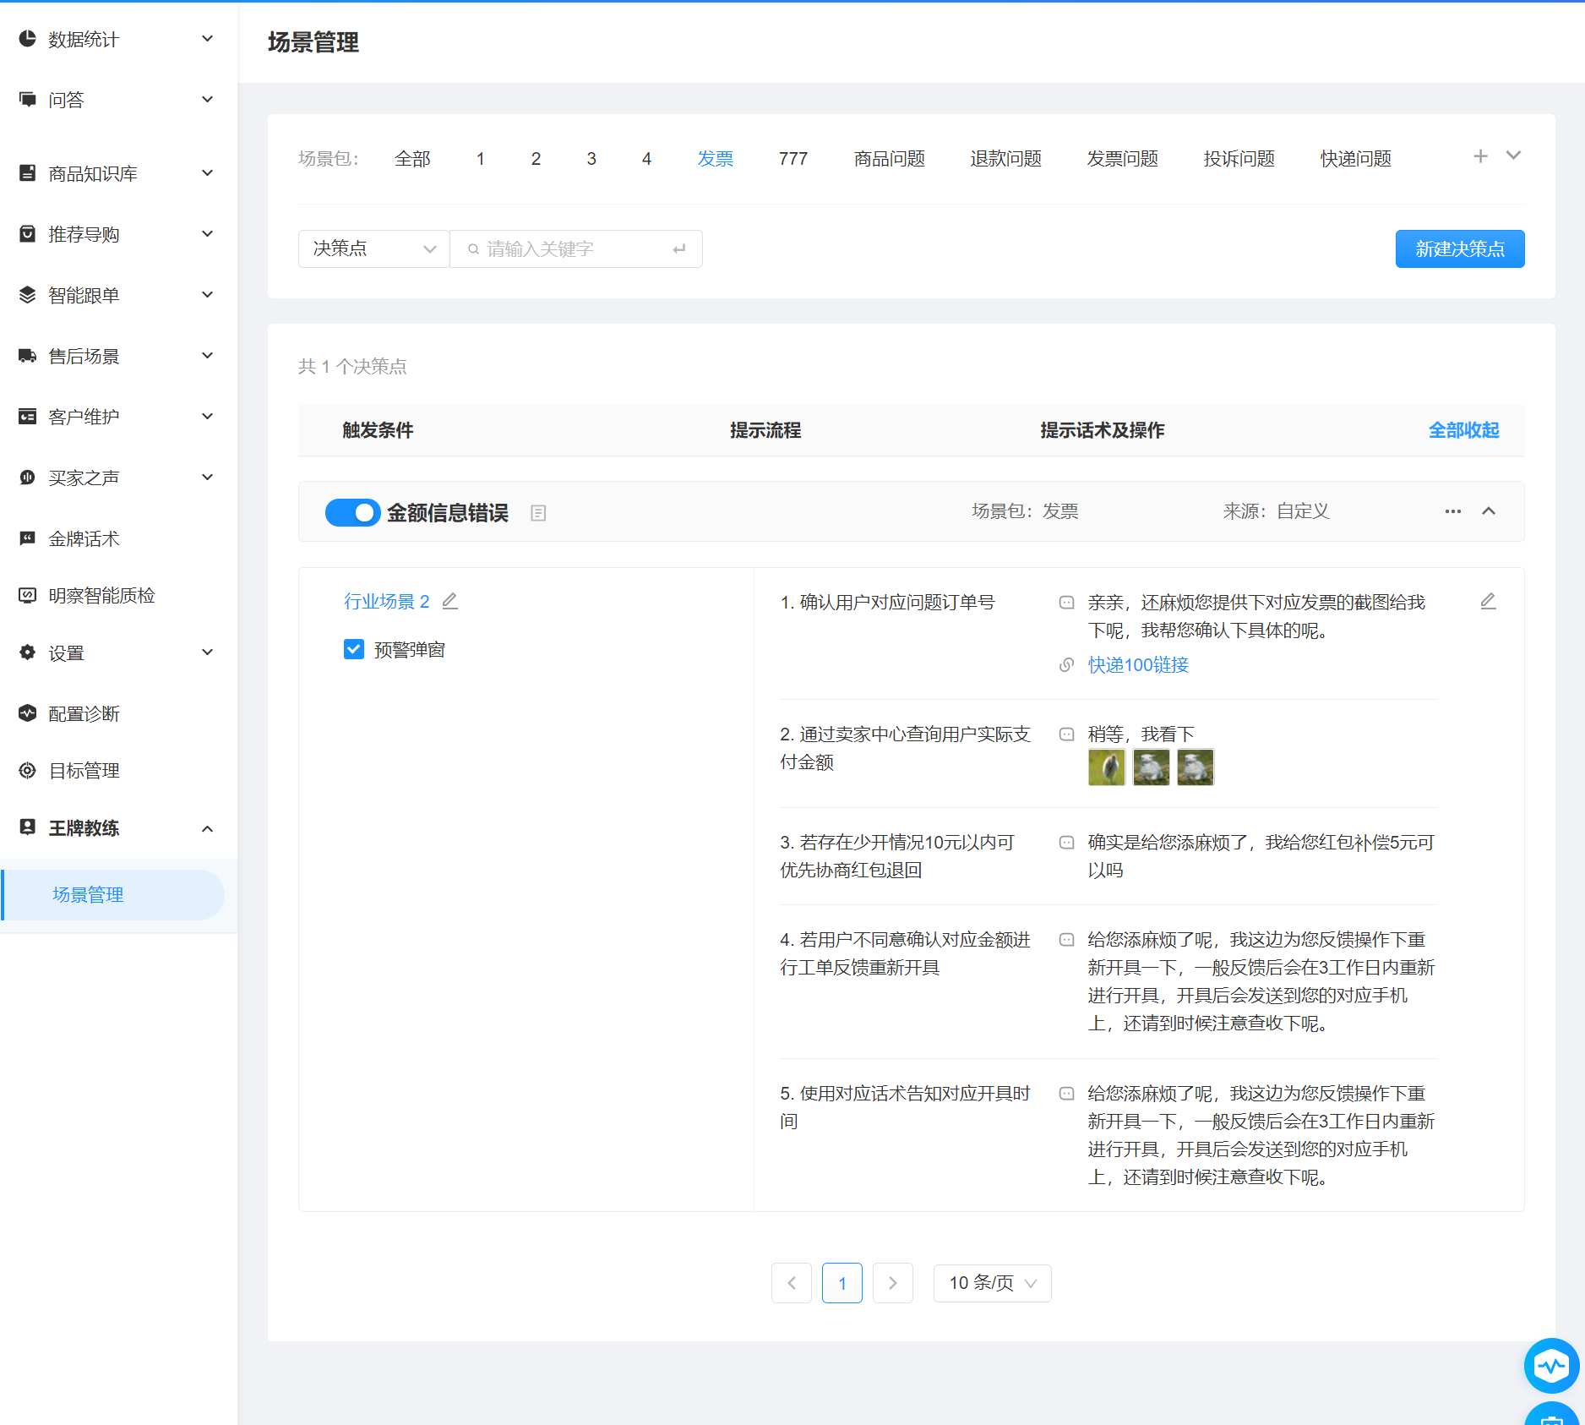Viewport: 1585px width, 1425px height.
Task: Click the 客户维护 card icon
Action: point(28,417)
